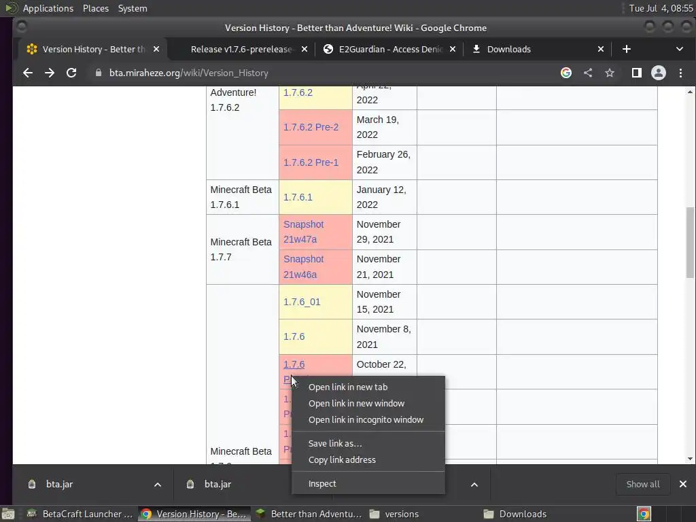Open the 1.7.6.2 Pre-2 link
Screen dimensions: 696x522
(311, 127)
